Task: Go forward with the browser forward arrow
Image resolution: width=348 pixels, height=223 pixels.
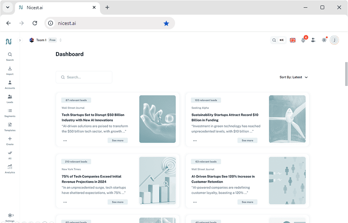Action: (x=22, y=23)
